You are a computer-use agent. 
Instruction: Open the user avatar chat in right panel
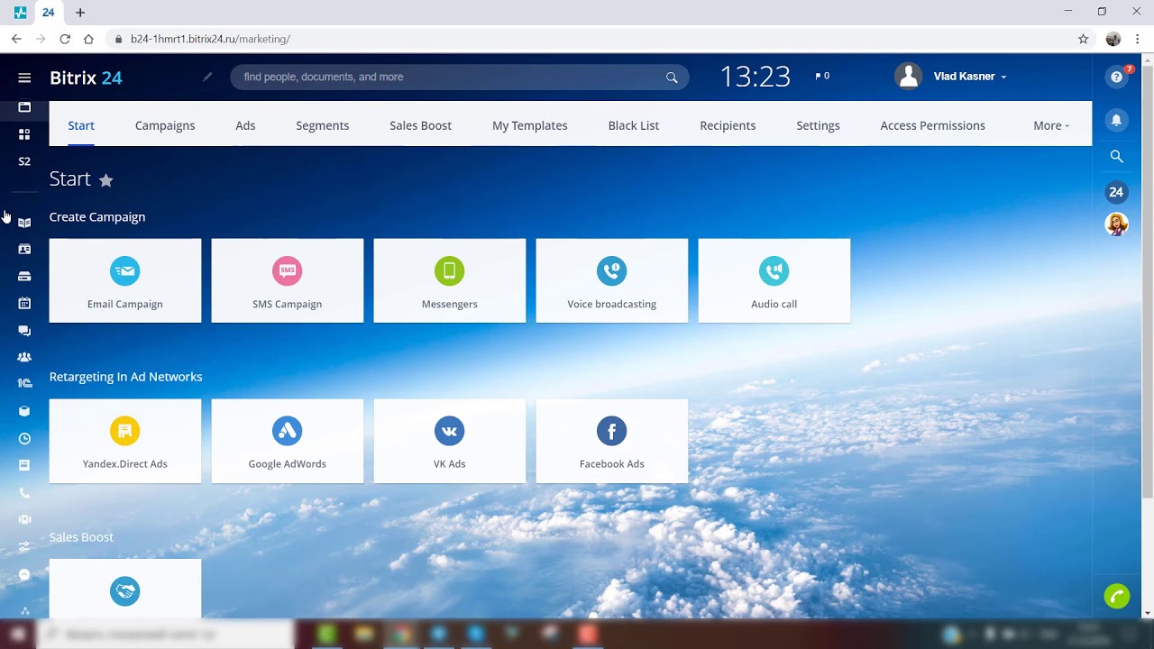(1116, 224)
